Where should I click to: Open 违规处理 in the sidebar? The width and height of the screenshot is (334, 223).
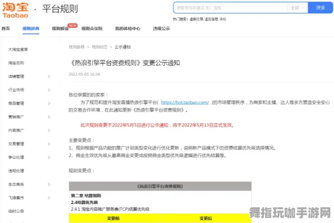coord(16,171)
